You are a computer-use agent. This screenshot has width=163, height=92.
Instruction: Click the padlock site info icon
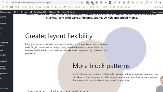(13, 3)
